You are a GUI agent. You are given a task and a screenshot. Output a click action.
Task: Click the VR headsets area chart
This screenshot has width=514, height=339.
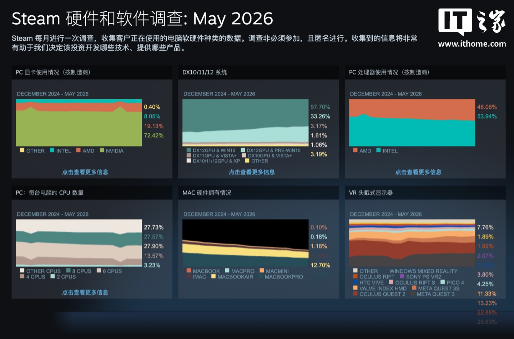point(412,243)
